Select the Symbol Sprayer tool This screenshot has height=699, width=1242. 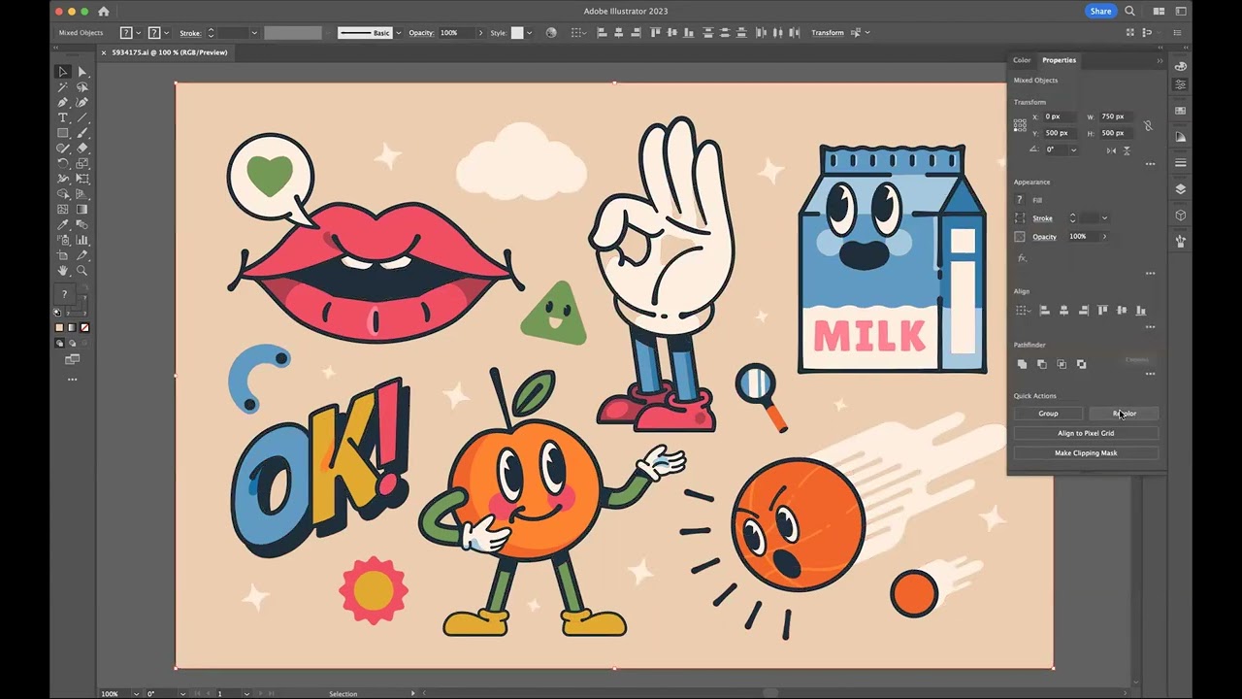pos(63,240)
